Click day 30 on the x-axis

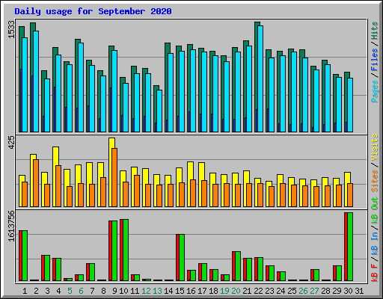[348, 291]
